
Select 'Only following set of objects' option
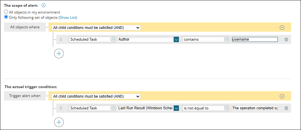(6, 17)
